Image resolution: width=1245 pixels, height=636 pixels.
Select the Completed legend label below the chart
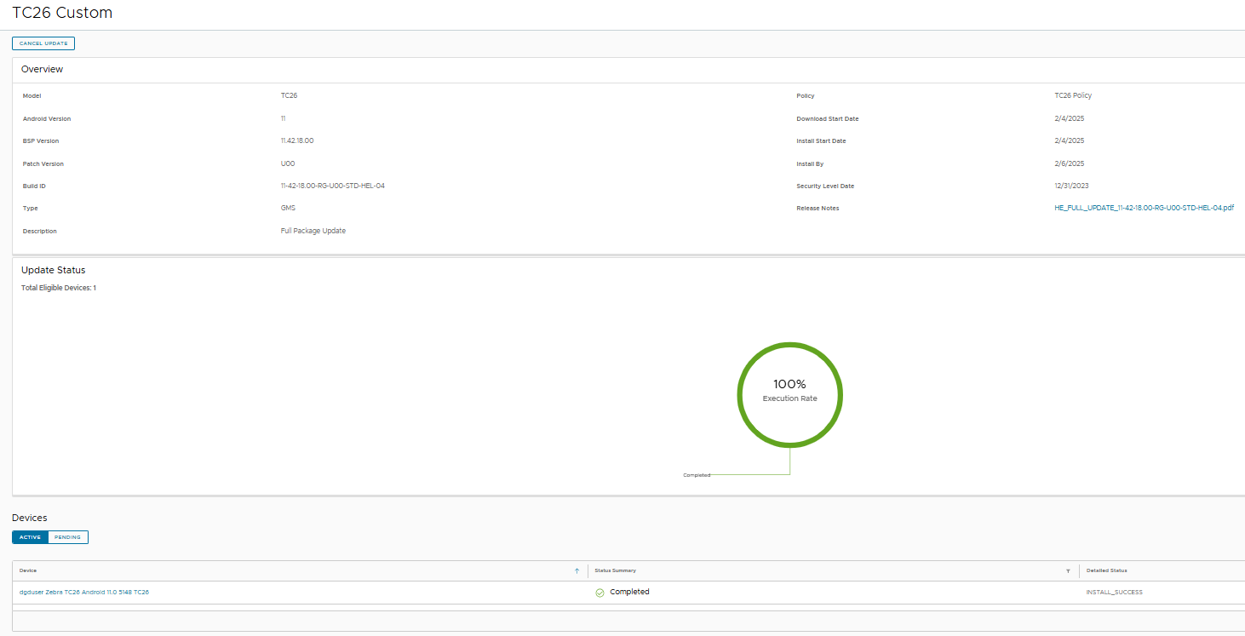tap(695, 474)
